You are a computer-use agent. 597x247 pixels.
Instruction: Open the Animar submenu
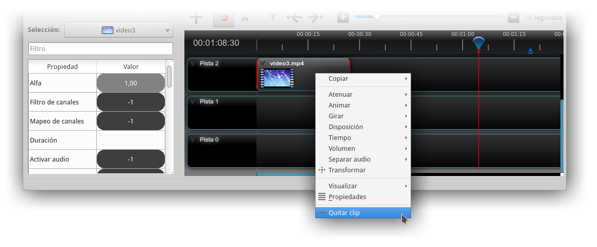[x=363, y=105]
